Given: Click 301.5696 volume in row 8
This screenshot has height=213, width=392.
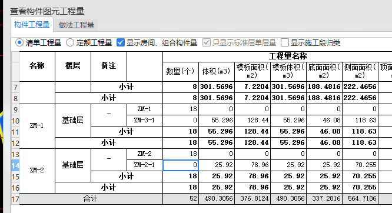Looking at the screenshot, I should [216, 98].
